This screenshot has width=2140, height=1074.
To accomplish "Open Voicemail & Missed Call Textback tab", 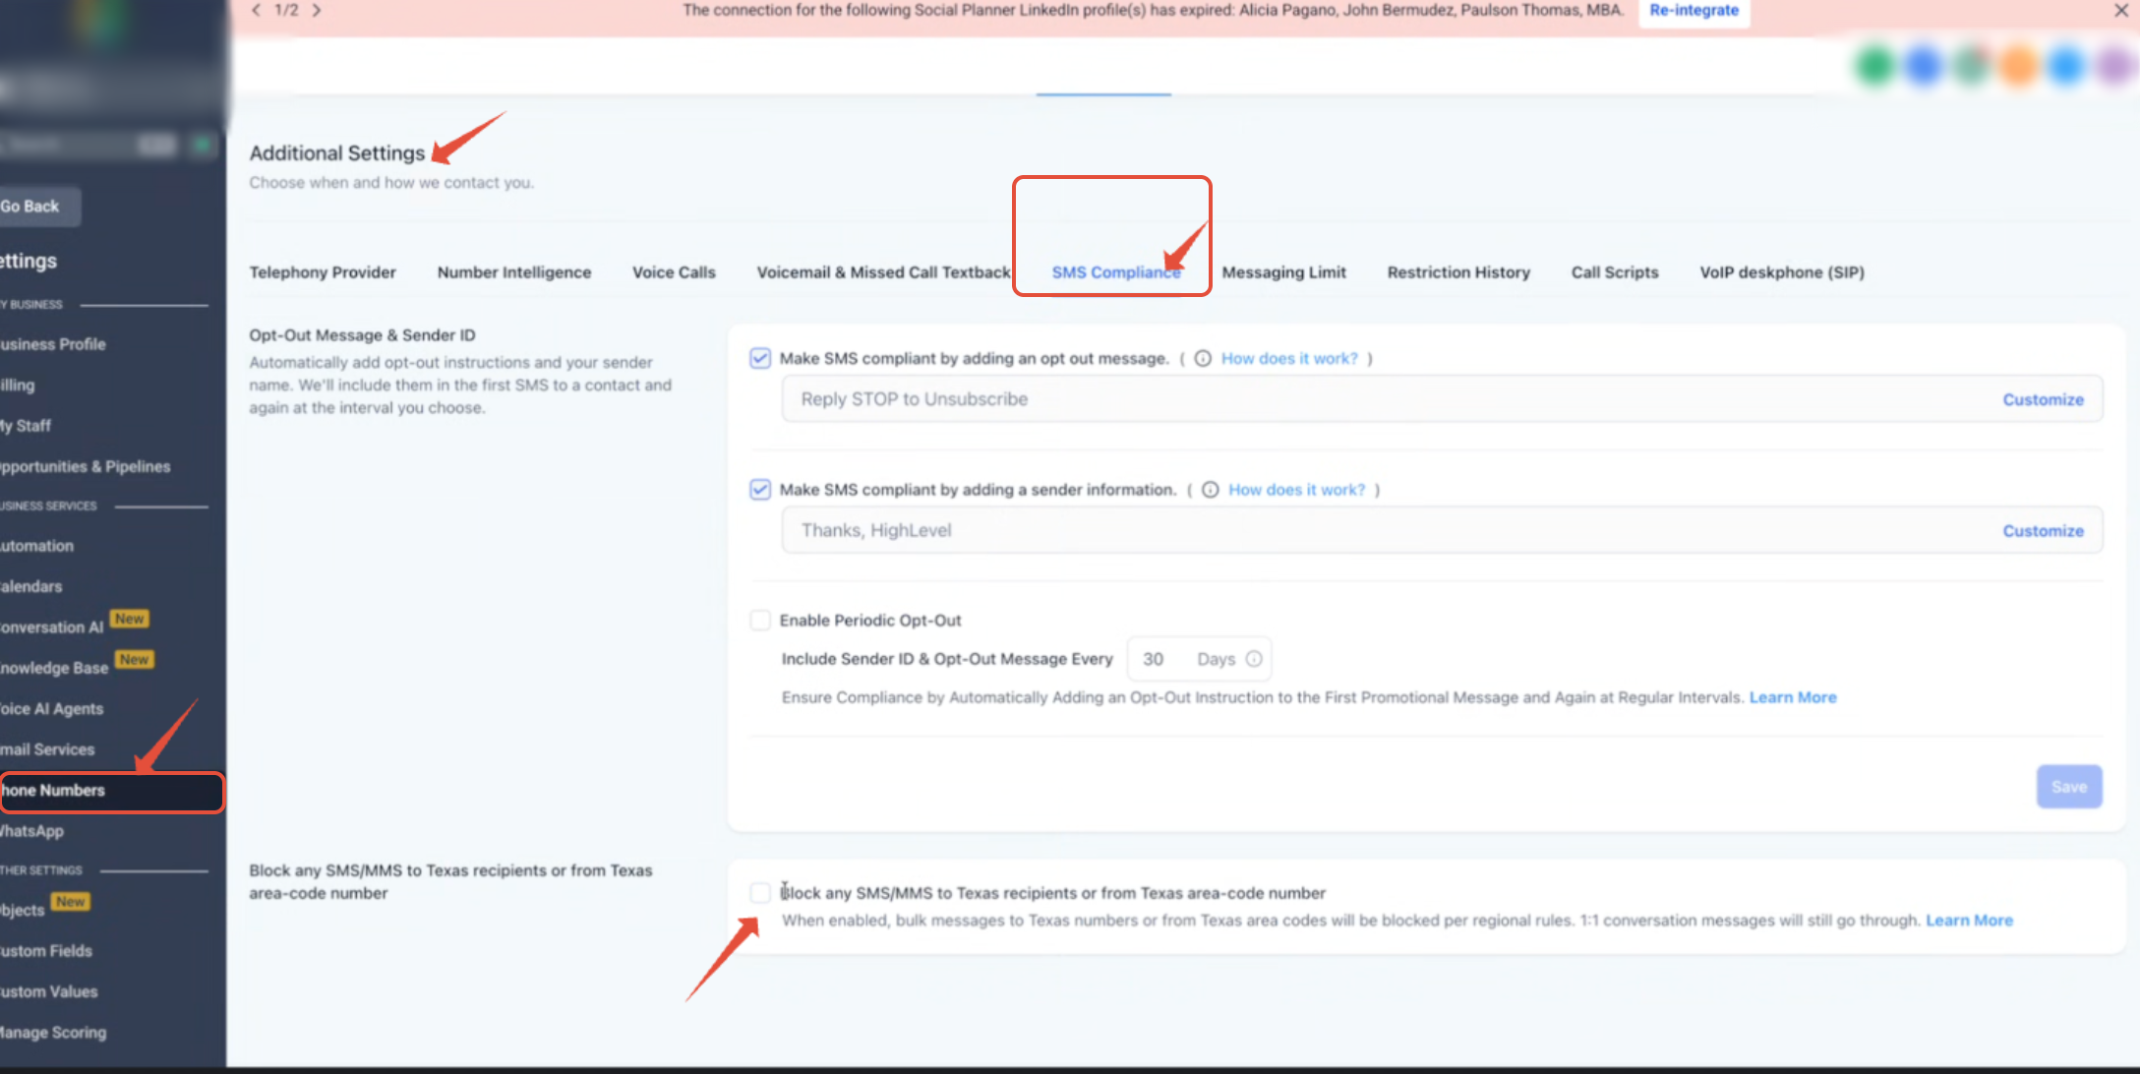I will click(x=883, y=272).
